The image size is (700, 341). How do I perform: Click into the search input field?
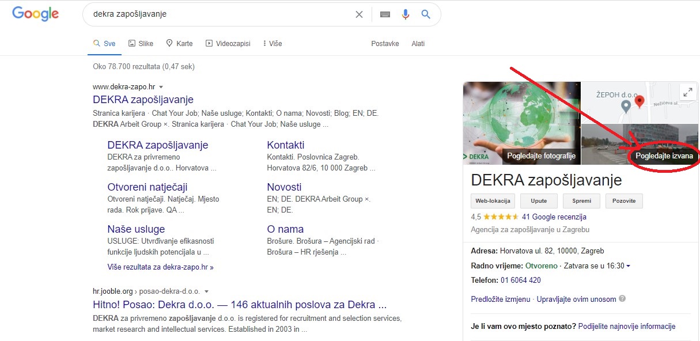[x=219, y=14]
